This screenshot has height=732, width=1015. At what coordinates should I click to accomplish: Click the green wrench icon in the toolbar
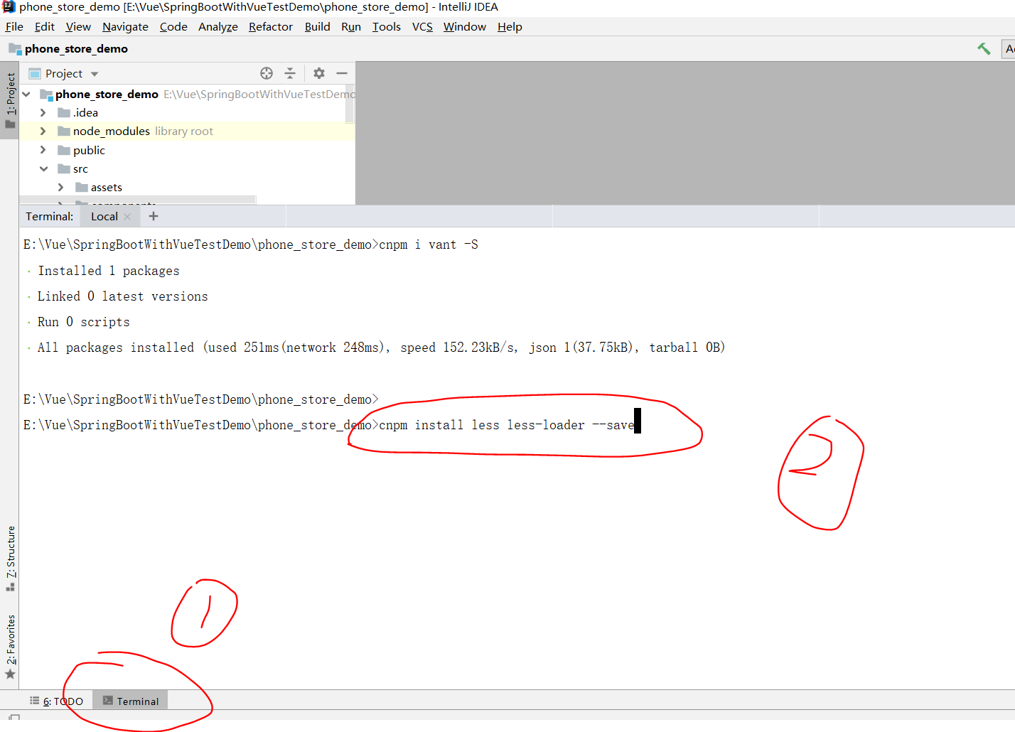[984, 48]
